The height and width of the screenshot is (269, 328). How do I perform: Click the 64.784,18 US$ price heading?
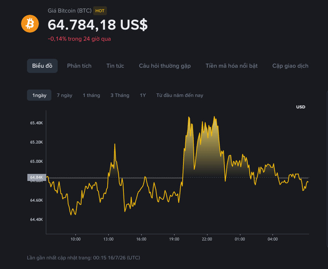(x=98, y=25)
